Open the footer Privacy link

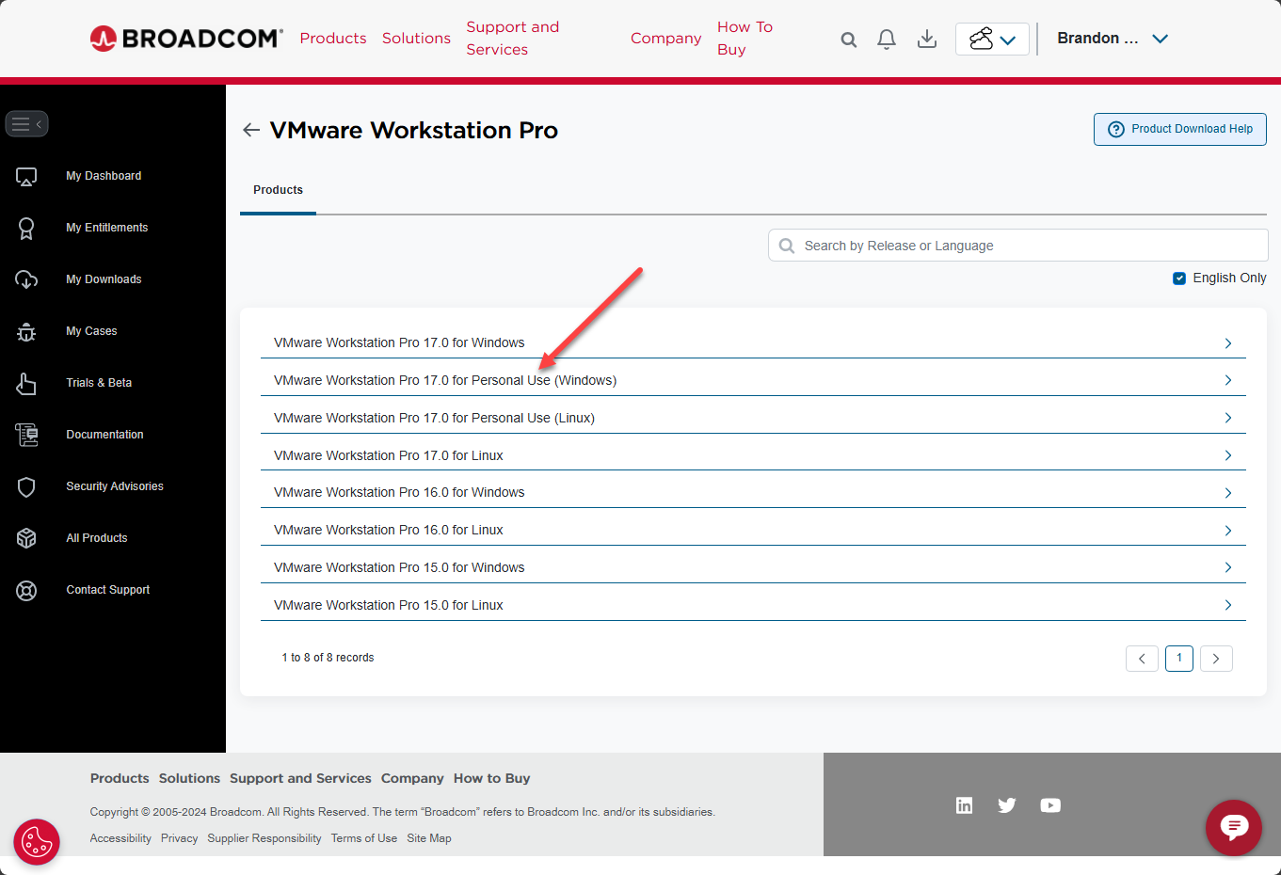pyautogui.click(x=179, y=838)
